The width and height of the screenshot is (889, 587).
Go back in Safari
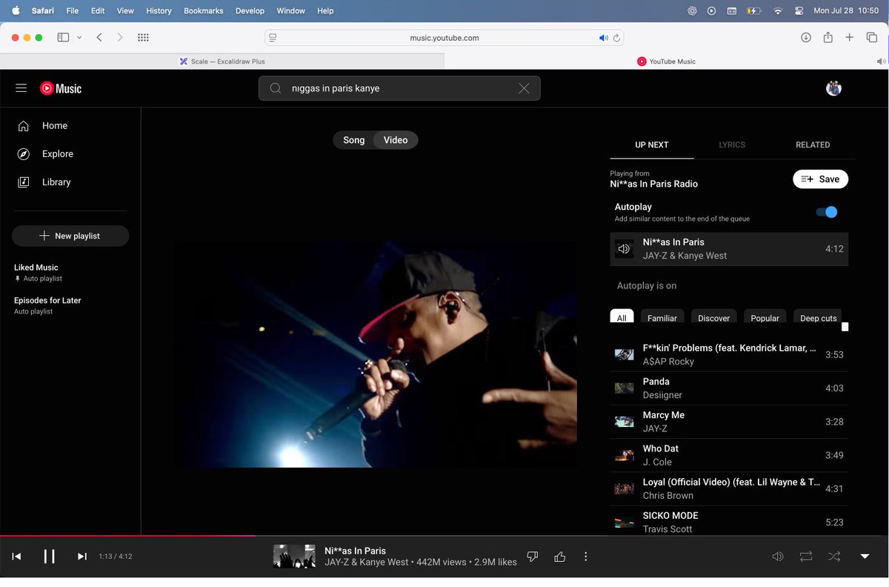(x=99, y=38)
